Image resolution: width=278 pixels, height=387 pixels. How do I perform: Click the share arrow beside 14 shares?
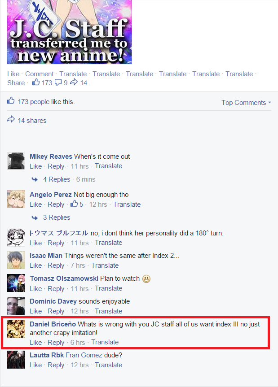[x=11, y=120]
